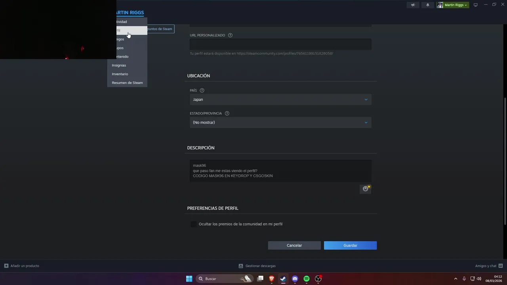Image resolution: width=507 pixels, height=285 pixels.
Task: Click the Steam taskbar icon
Action: [x=283, y=279]
